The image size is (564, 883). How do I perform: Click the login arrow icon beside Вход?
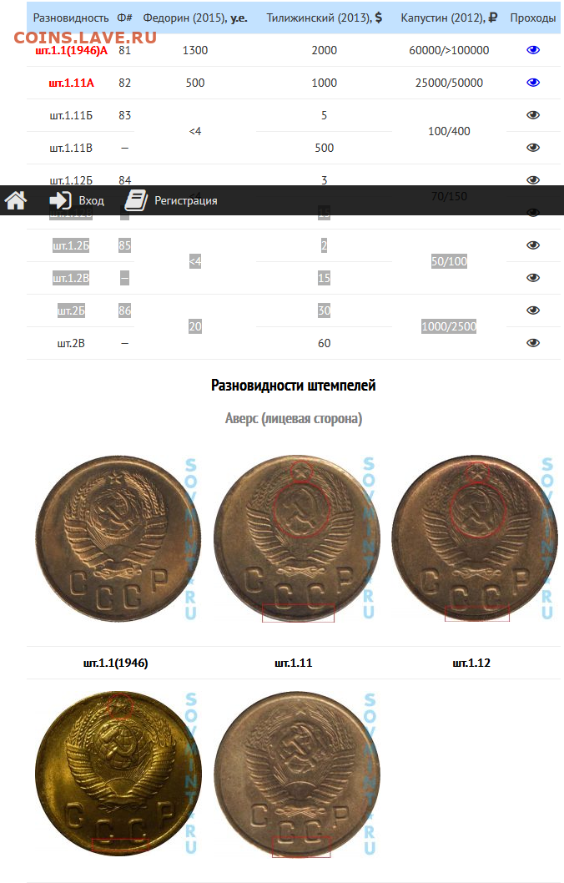pyautogui.click(x=60, y=200)
